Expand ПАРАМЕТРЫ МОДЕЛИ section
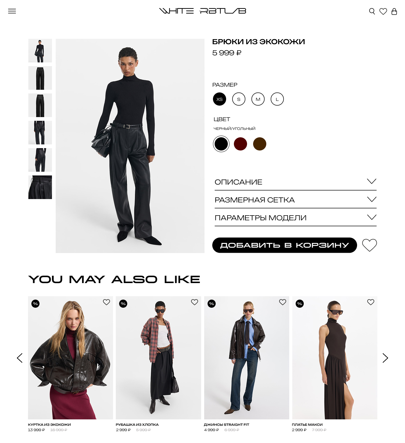 point(295,218)
